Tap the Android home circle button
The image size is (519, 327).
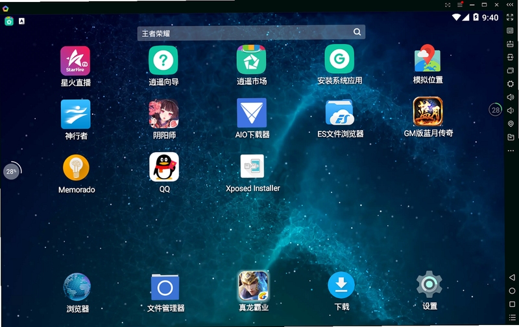coord(512,291)
